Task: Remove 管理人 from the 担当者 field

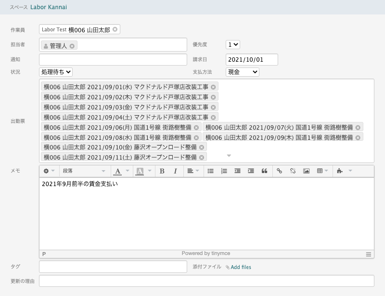Action: click(x=72, y=46)
